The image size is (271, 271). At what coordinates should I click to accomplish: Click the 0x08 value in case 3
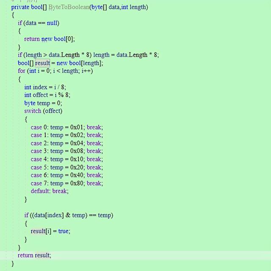(77, 151)
